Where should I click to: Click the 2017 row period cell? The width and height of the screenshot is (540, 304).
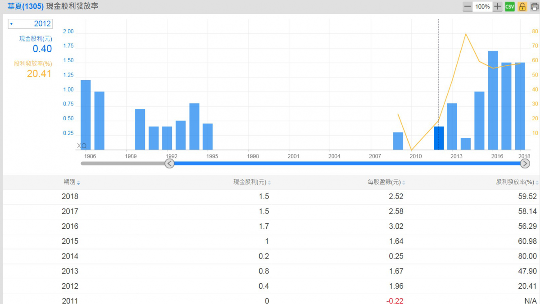pyautogui.click(x=70, y=211)
